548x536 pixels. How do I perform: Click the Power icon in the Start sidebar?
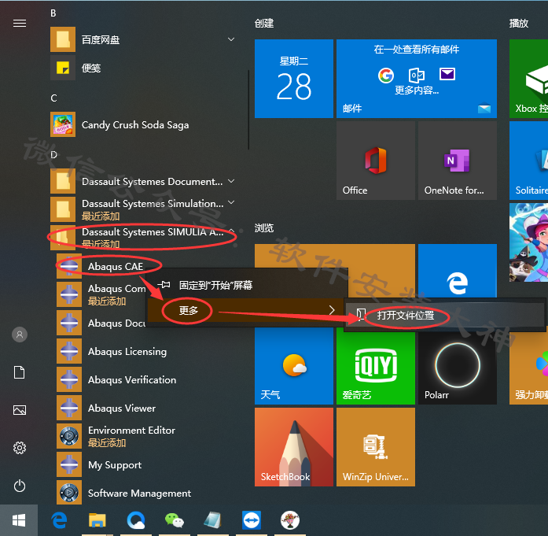point(20,486)
